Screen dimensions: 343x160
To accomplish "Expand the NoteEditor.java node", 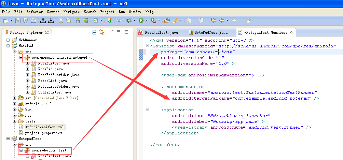I will point(27,63).
